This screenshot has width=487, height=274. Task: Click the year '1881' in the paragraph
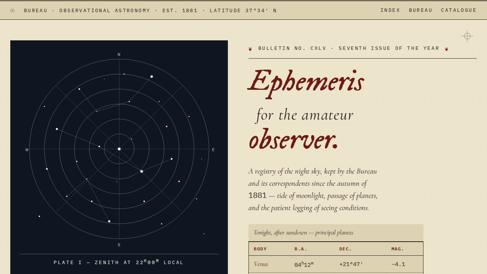258,195
